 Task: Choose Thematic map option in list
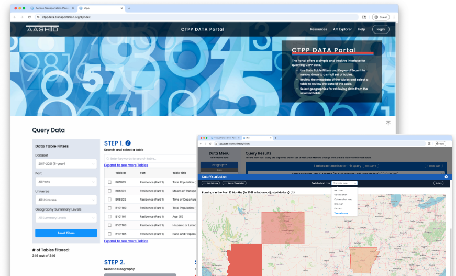[x=341, y=213]
